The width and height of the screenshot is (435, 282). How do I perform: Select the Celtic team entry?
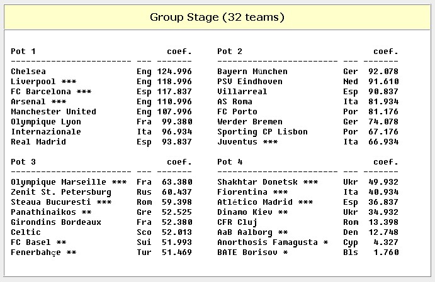[26, 232]
